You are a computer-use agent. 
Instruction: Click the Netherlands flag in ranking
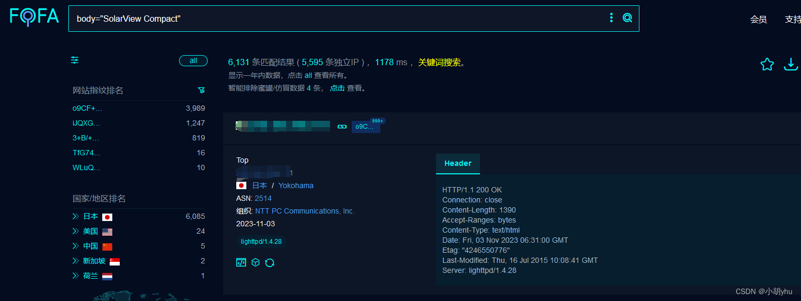[x=107, y=276]
